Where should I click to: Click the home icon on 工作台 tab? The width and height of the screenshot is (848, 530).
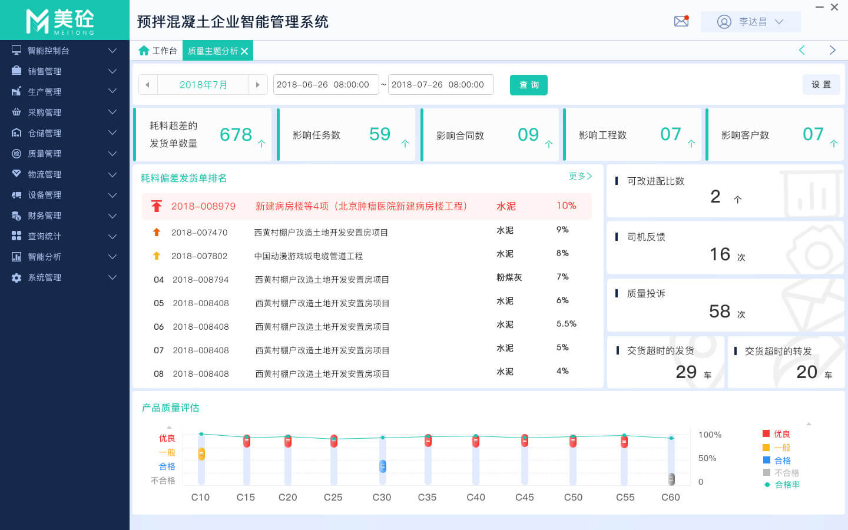[144, 51]
